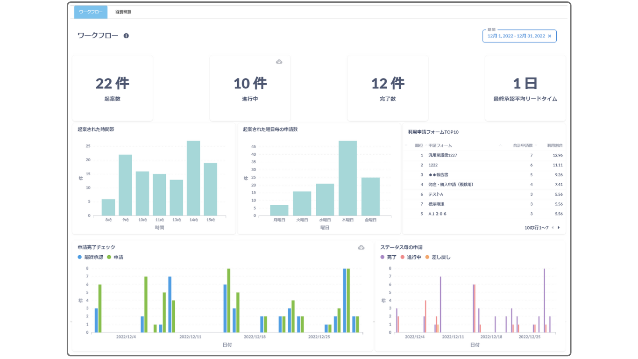The height and width of the screenshot is (359, 638).
Task: Click the 10件 進行中 card
Action: [250, 88]
